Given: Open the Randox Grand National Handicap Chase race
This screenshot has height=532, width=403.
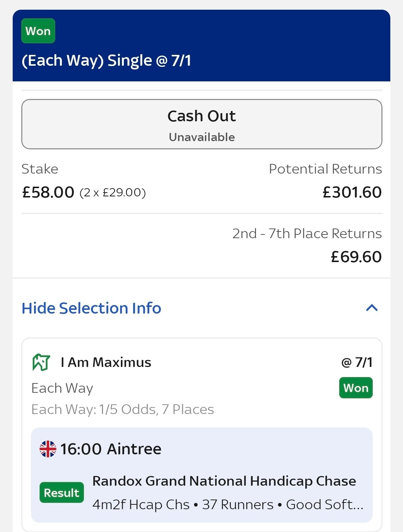Looking at the screenshot, I should [224, 481].
